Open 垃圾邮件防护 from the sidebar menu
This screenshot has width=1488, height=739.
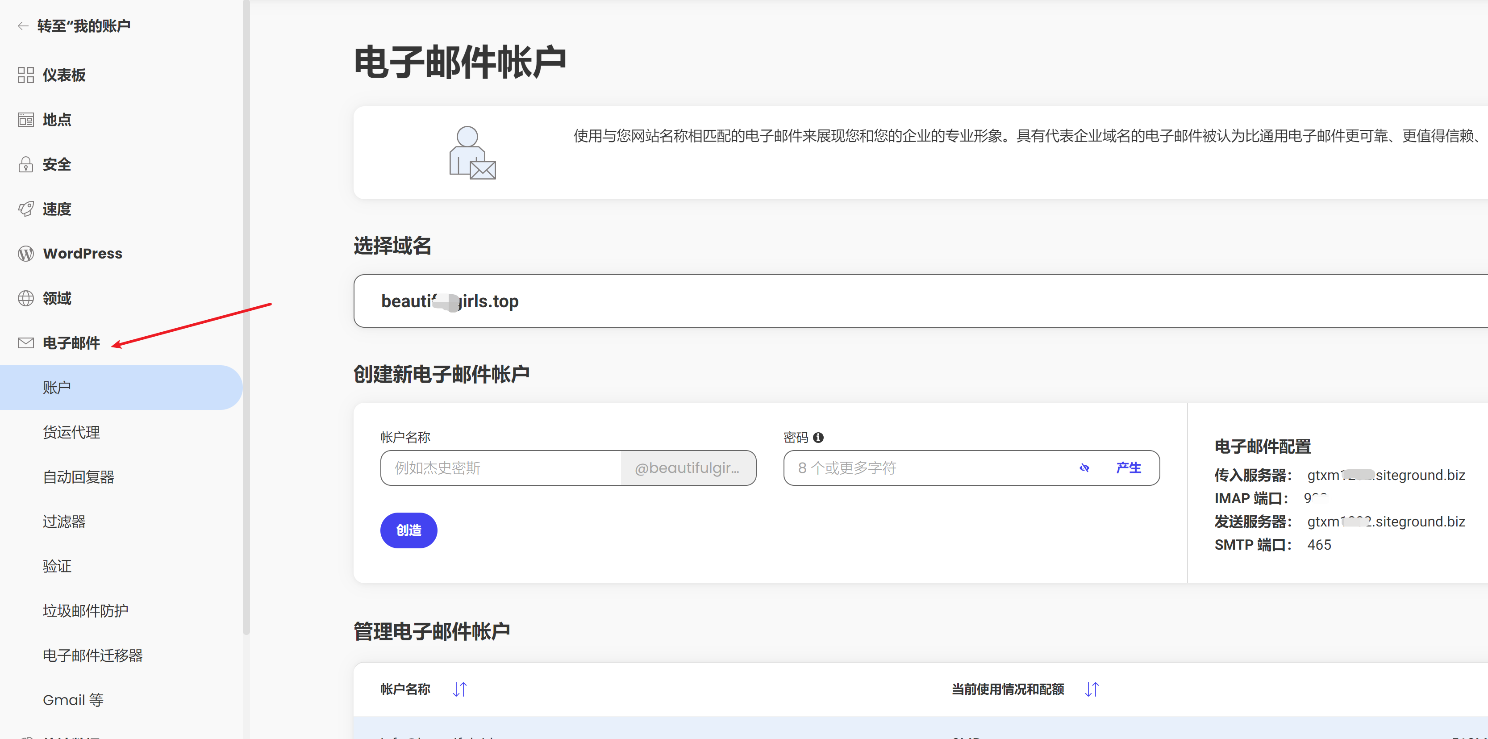click(85, 610)
